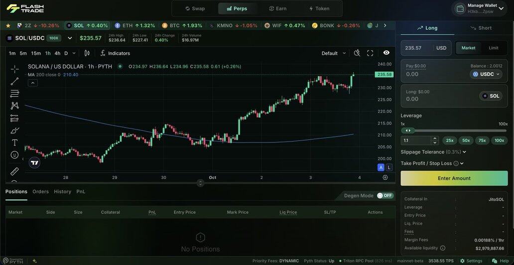Screen dimensions: 514x265
Task: Click the fullscreen chart icon
Action: click(x=370, y=53)
